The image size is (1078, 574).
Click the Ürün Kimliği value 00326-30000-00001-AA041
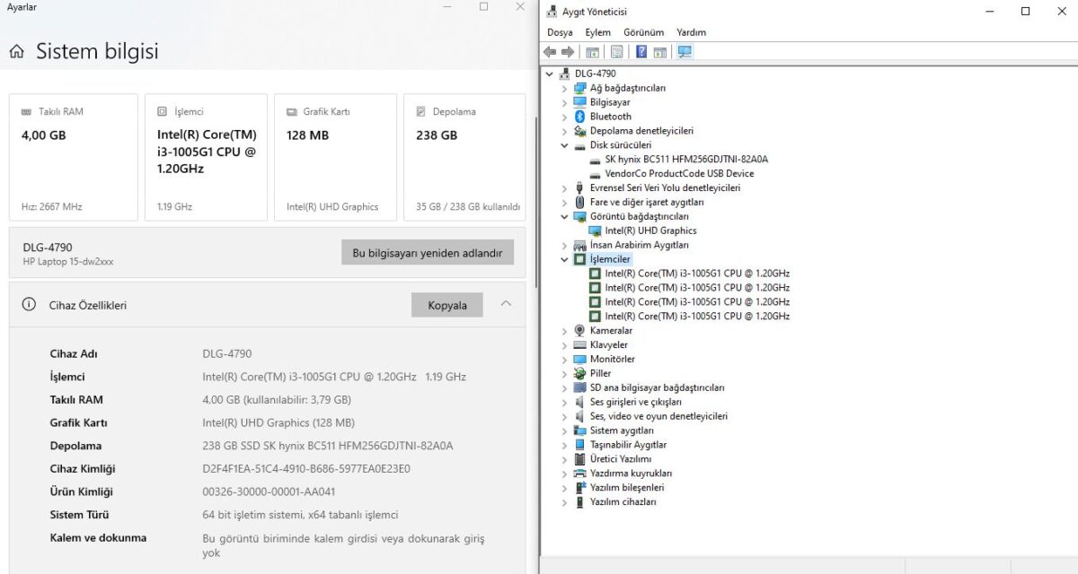269,491
